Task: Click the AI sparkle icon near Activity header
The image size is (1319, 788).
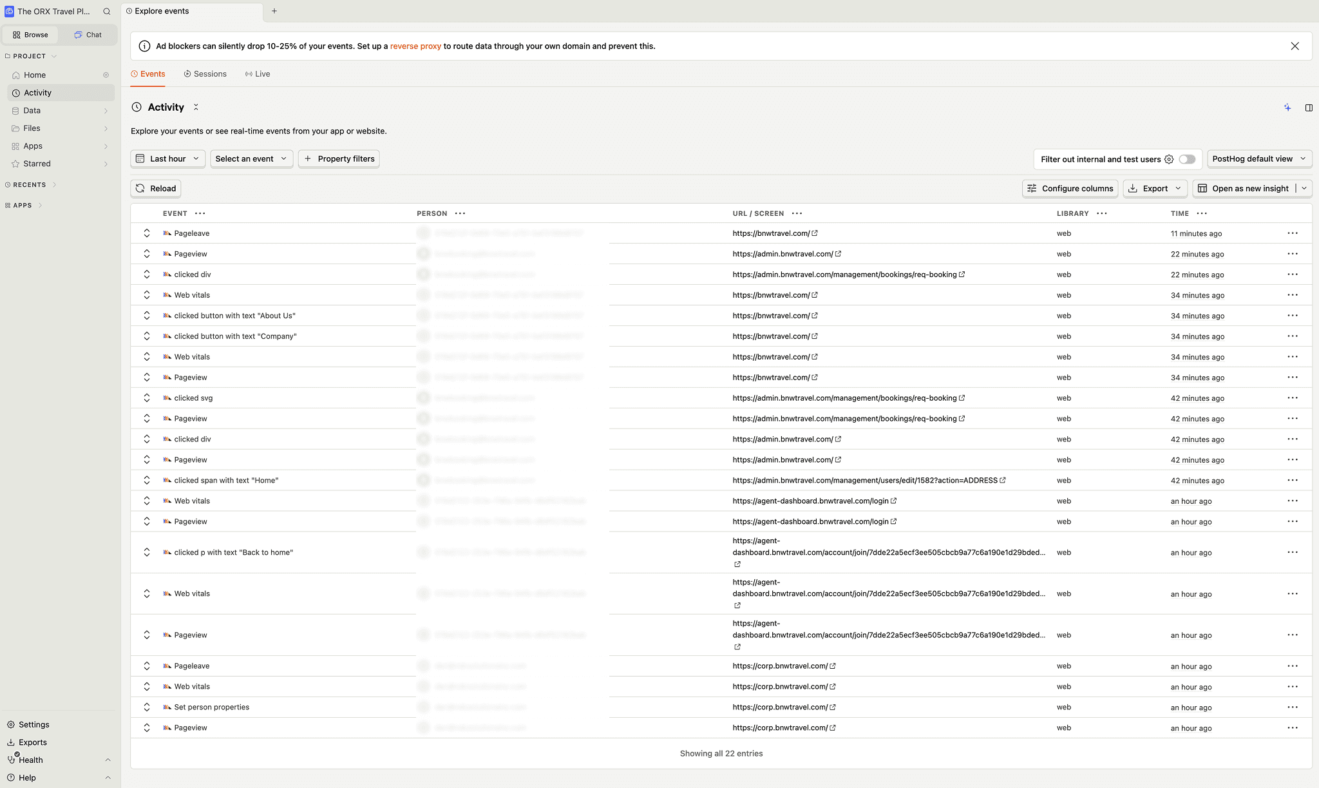Action: (x=1287, y=108)
